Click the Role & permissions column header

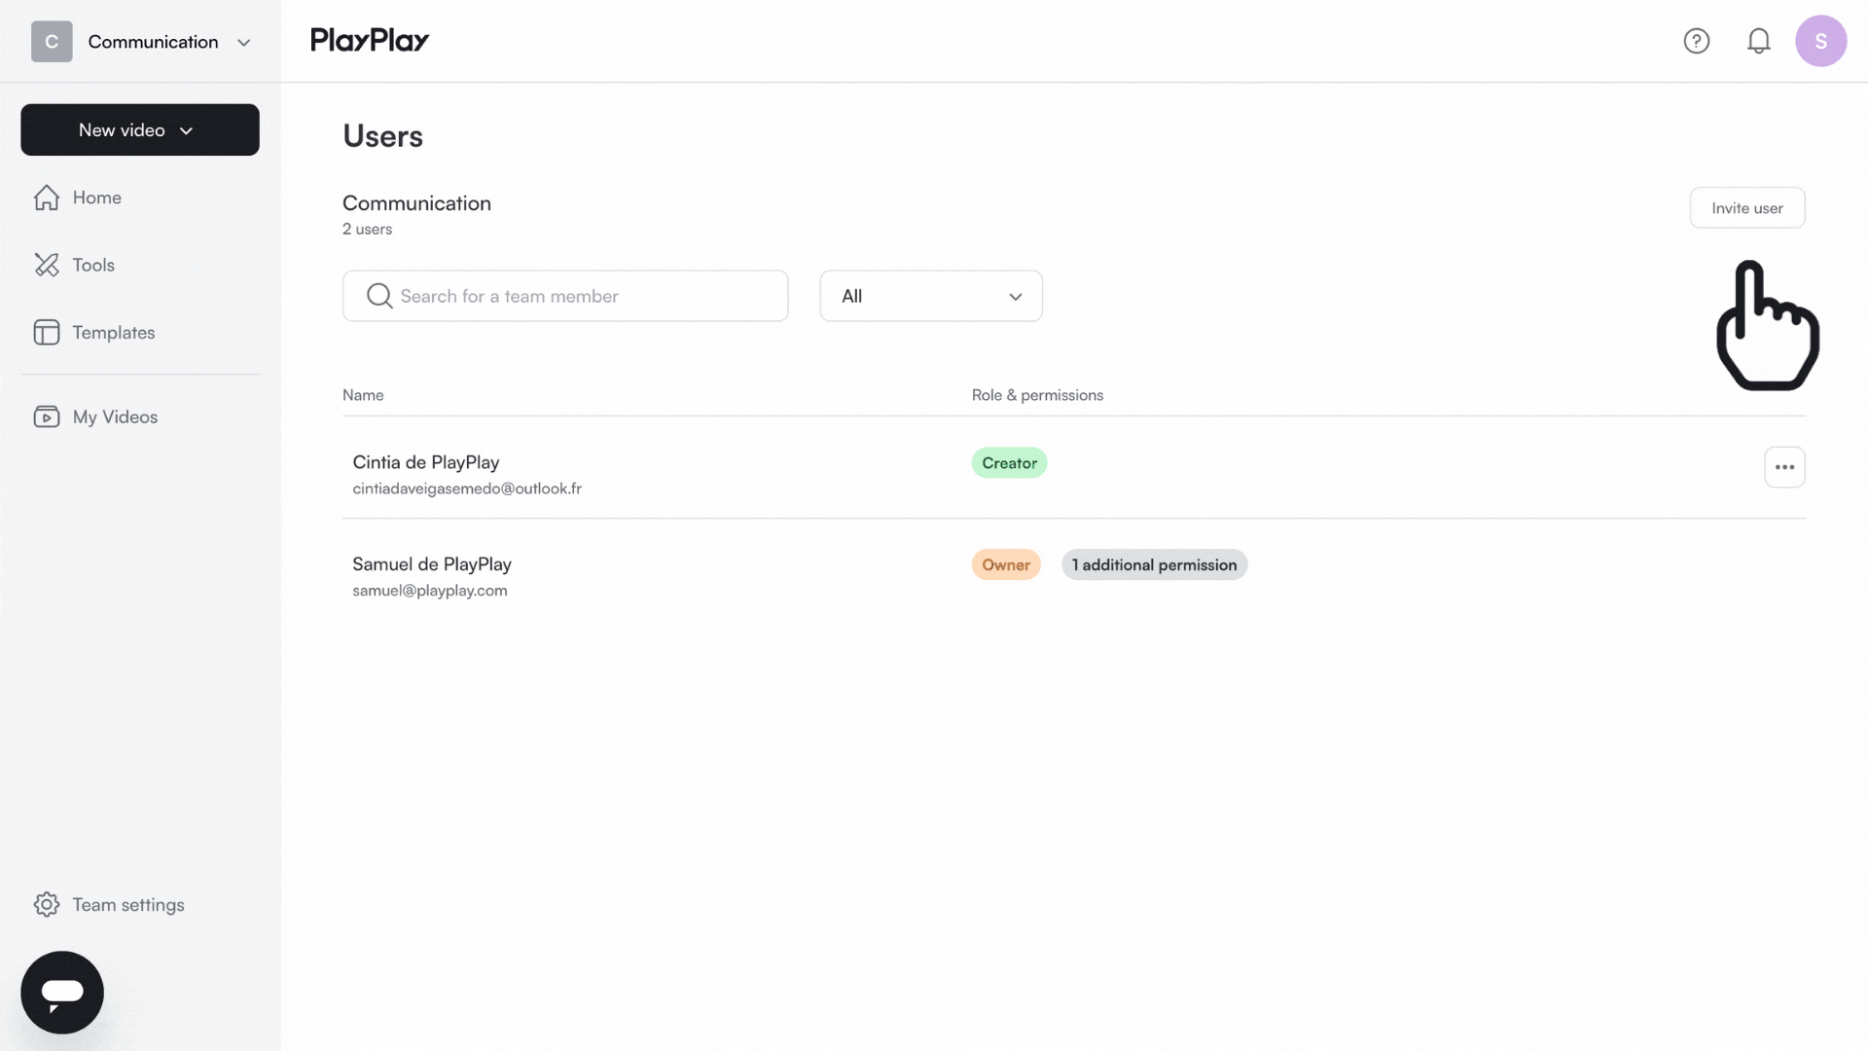[1037, 395]
